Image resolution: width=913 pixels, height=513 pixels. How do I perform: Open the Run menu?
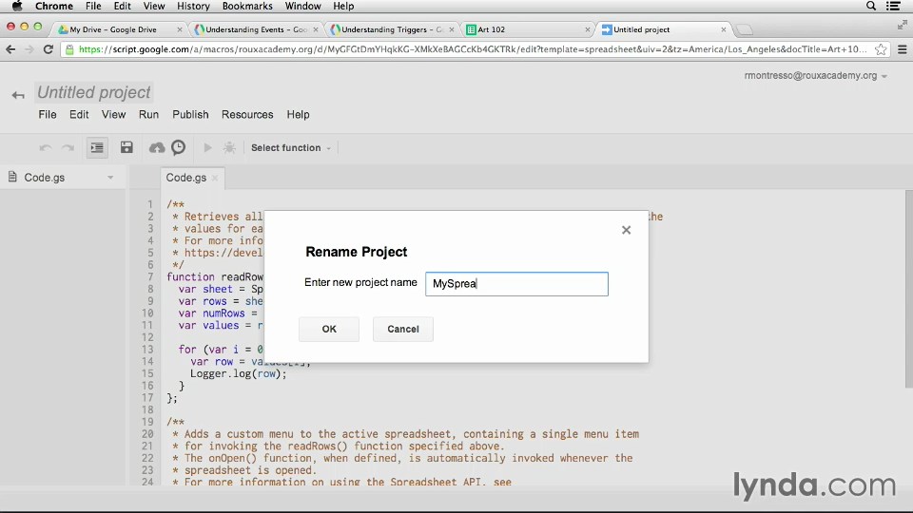[148, 115]
